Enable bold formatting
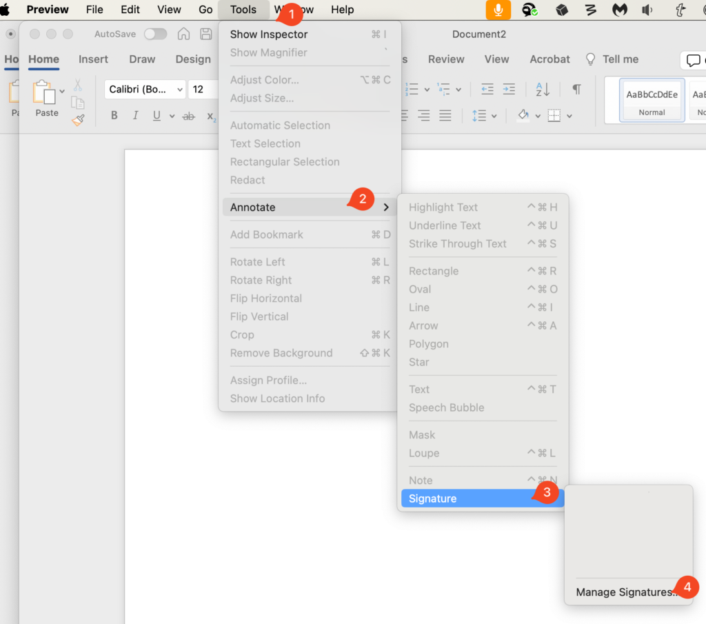Screen dimensions: 706x624 point(114,115)
